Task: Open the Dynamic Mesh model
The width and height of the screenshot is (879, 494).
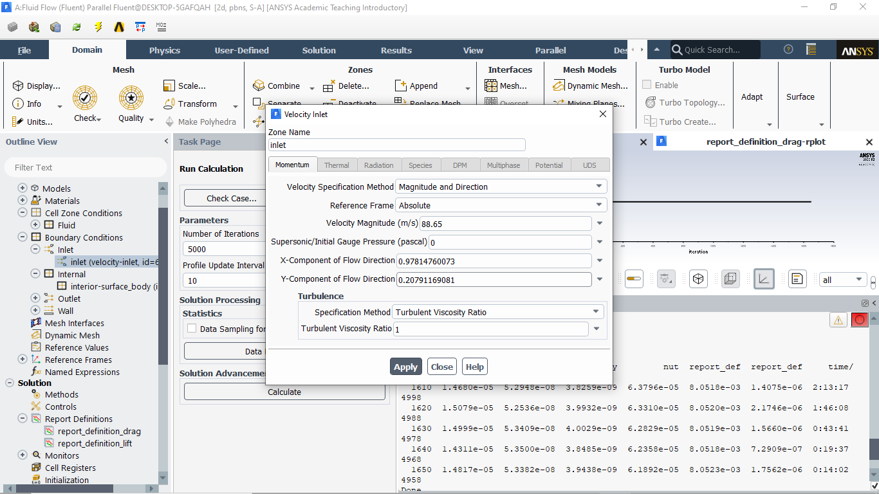Action: [590, 86]
